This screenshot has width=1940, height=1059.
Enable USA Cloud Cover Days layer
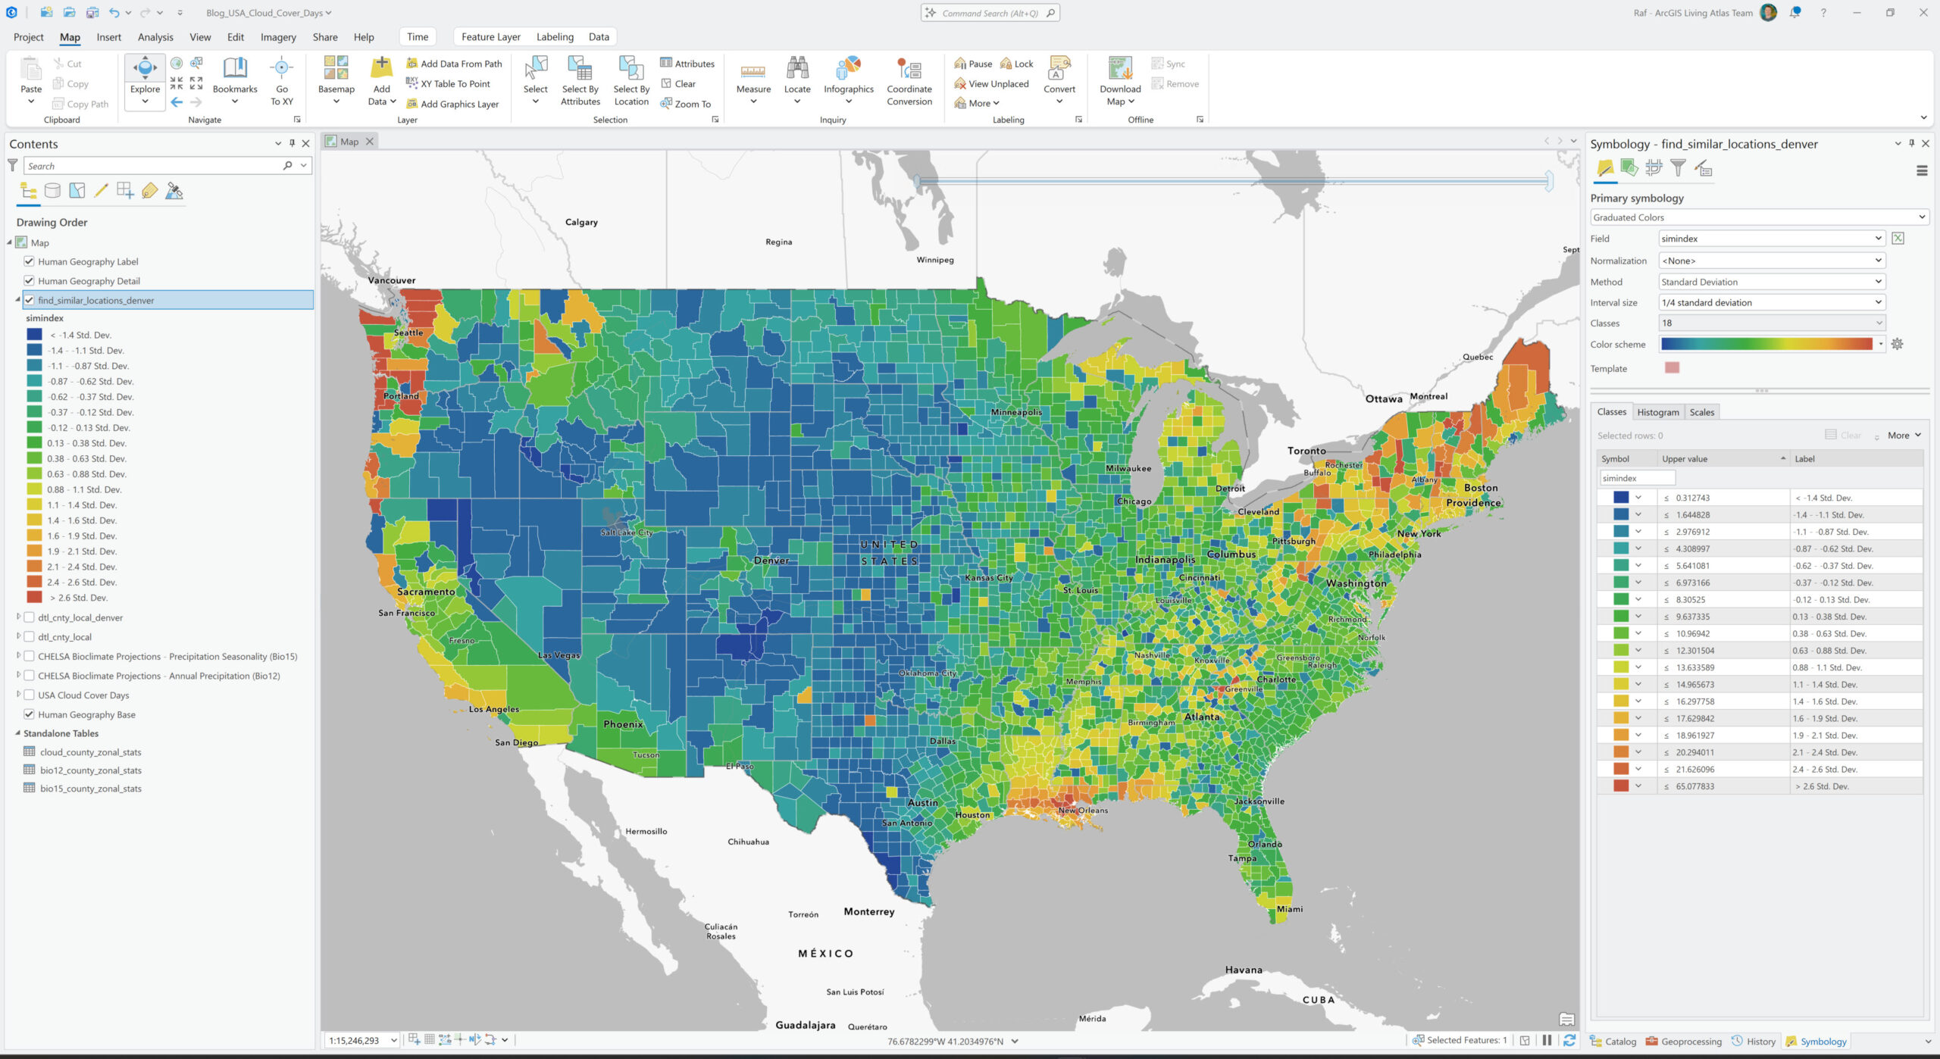pyautogui.click(x=30, y=695)
